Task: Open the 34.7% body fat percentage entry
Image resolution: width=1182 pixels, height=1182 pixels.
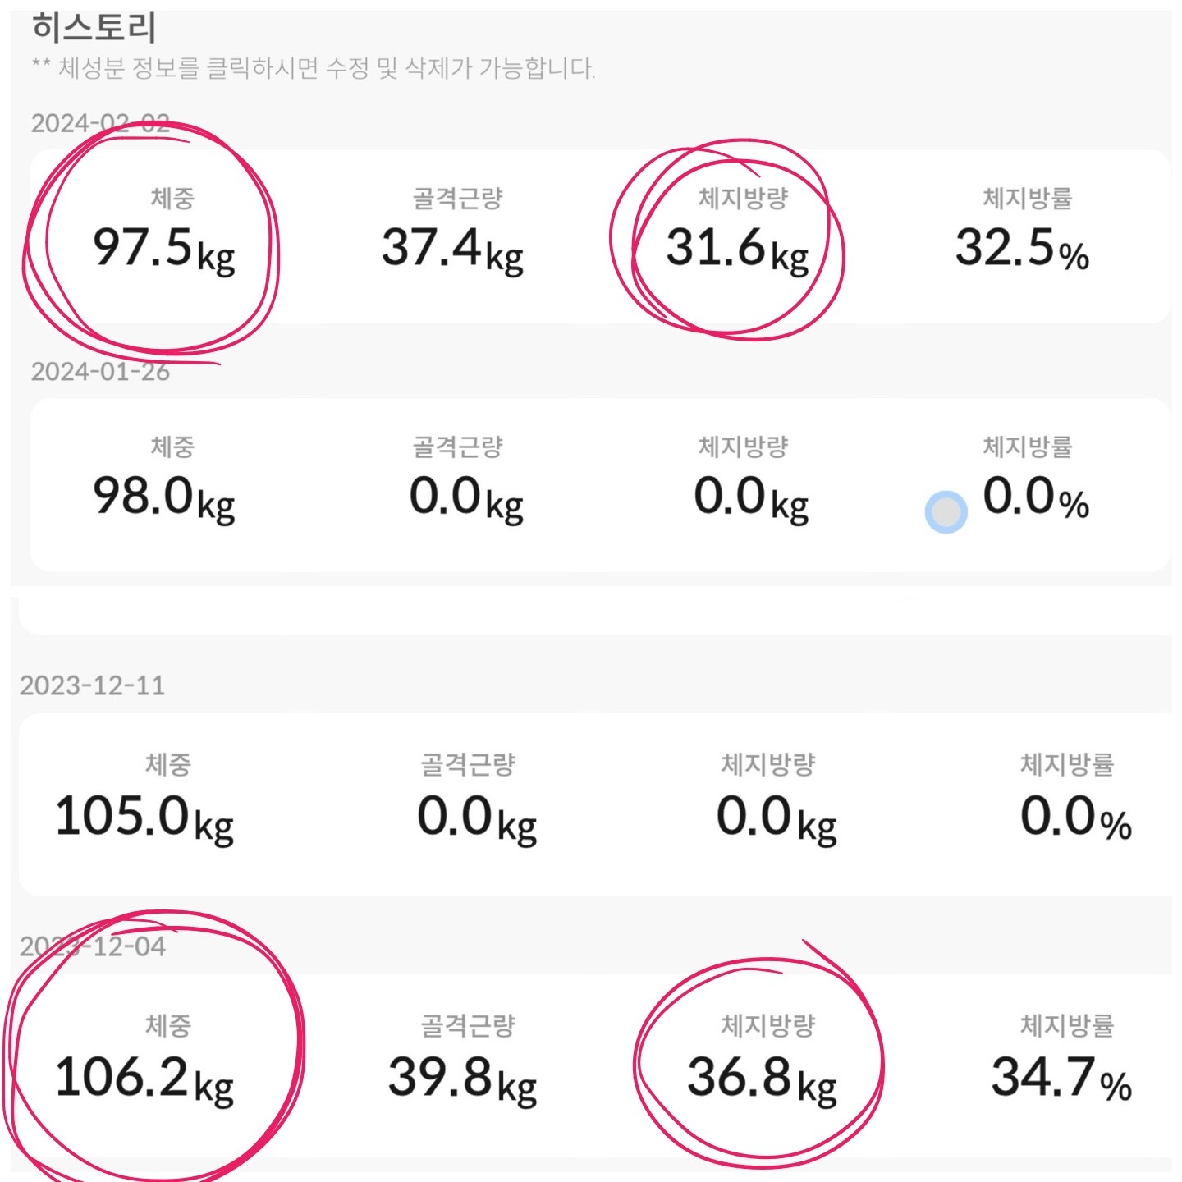Action: point(1061,1078)
